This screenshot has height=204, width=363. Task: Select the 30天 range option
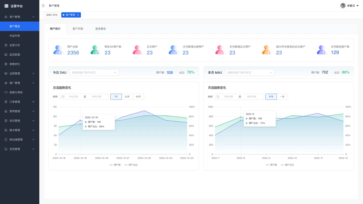(127, 97)
